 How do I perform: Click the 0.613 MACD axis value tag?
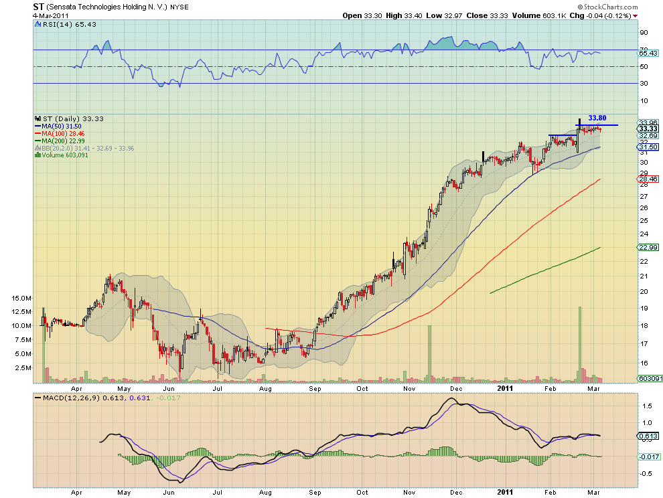coord(648,436)
